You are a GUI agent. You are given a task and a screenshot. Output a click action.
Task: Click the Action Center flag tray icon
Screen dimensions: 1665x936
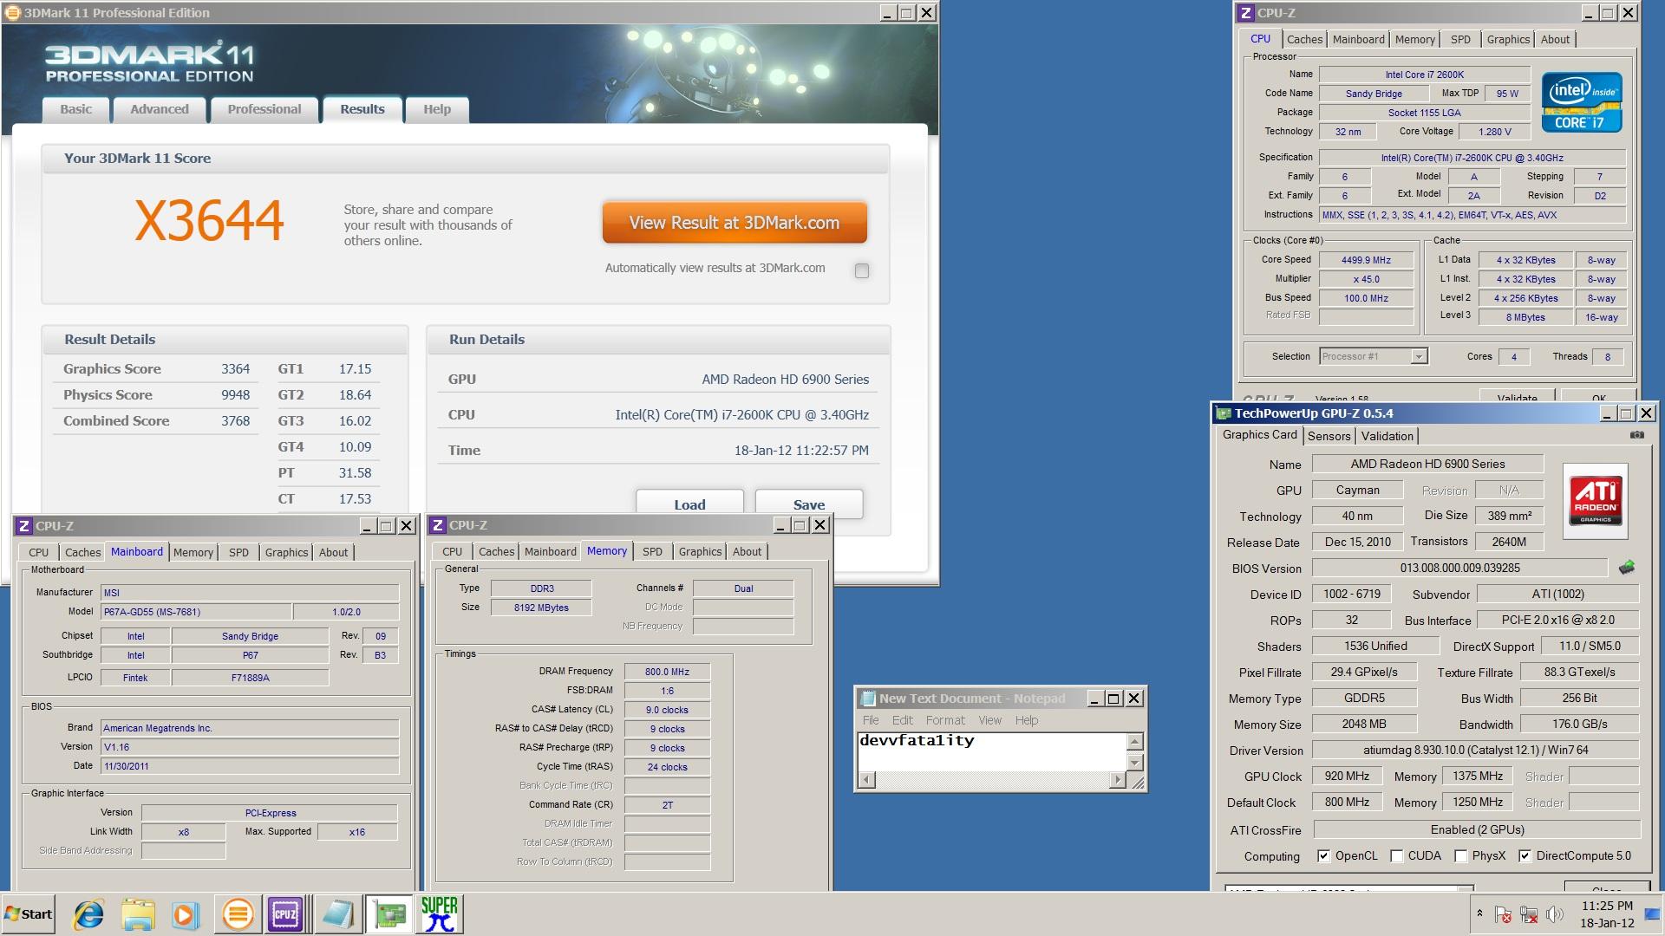1503,914
